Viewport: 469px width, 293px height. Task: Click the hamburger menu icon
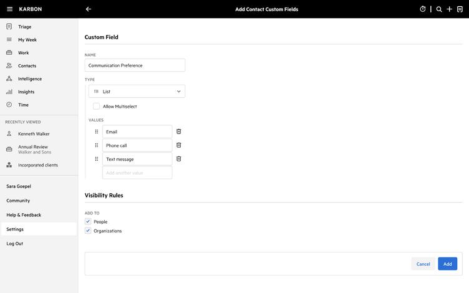(x=9, y=9)
